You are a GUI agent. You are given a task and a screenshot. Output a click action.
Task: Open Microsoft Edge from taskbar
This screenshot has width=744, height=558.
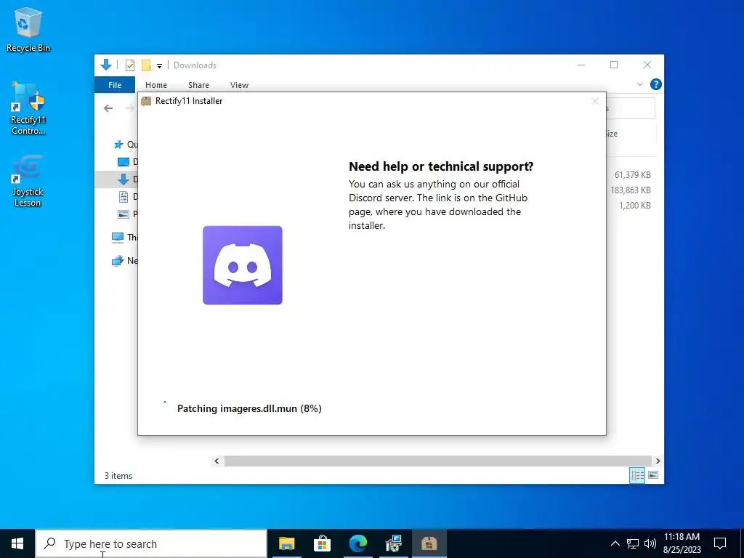click(358, 543)
